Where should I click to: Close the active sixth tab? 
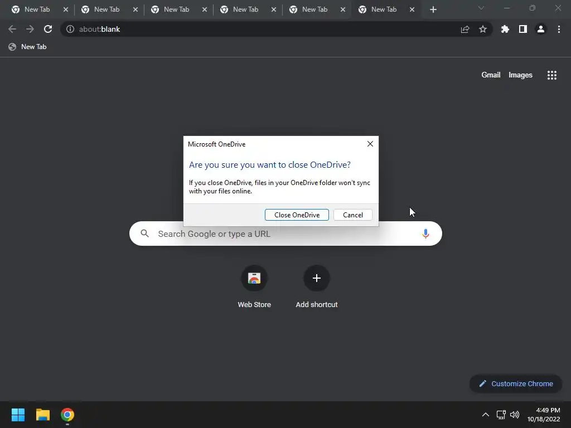tap(412, 9)
